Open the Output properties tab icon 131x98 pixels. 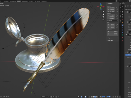(x=123, y=12)
